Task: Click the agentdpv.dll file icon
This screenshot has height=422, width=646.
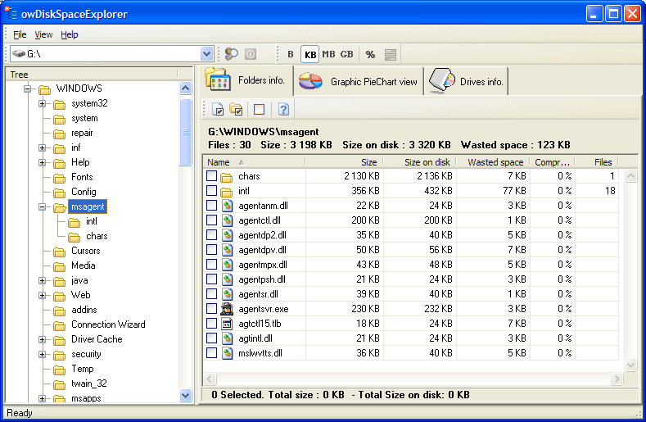Action: pyautogui.click(x=227, y=250)
